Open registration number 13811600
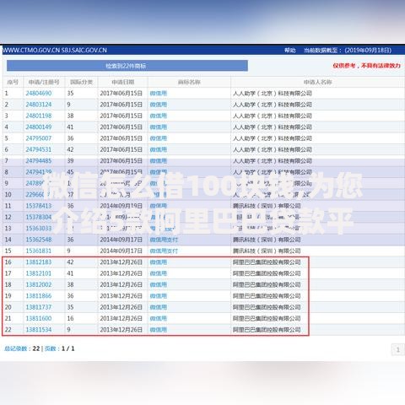 pos(39,318)
